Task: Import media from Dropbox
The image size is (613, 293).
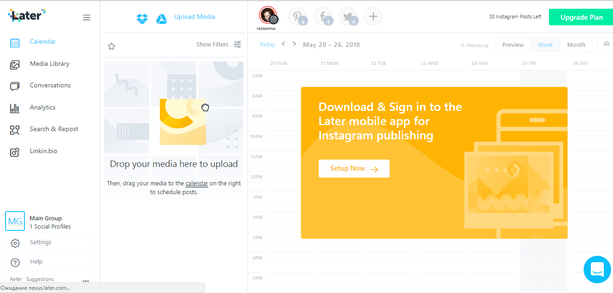Action: (x=142, y=19)
